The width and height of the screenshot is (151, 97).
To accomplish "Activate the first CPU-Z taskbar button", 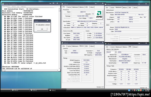I will pos(20,90).
